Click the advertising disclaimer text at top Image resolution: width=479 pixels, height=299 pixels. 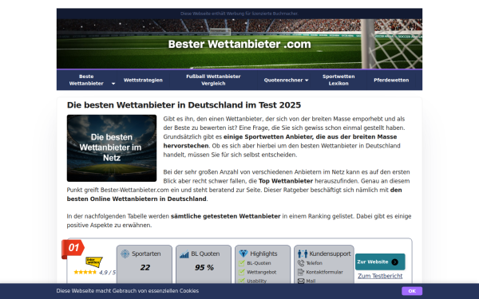(x=239, y=14)
